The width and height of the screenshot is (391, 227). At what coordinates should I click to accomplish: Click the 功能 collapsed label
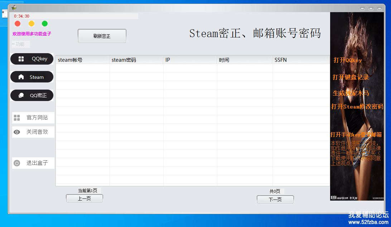point(20,44)
